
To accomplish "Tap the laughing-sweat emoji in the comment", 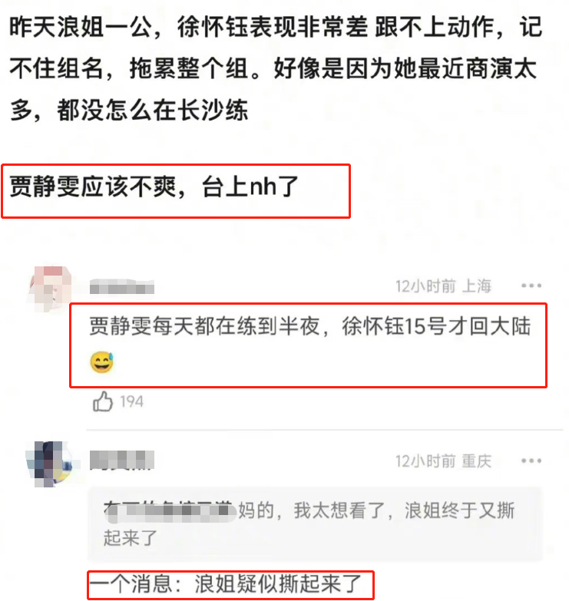I will [101, 362].
